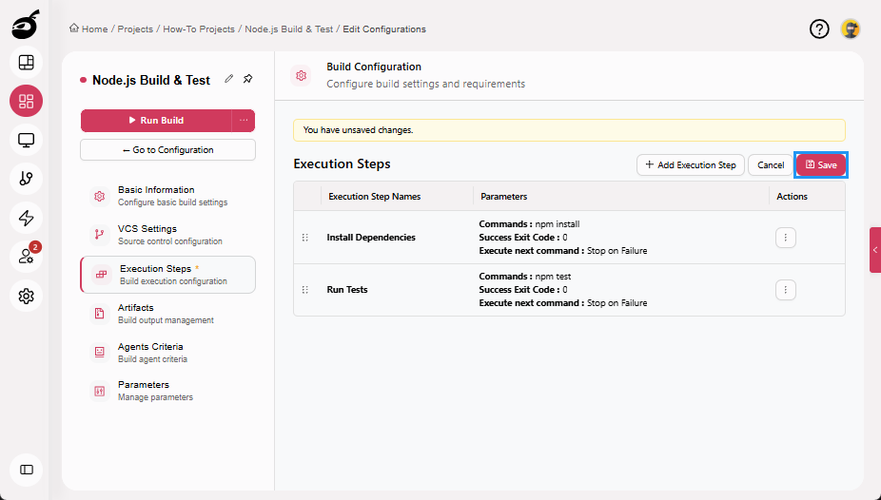Open the VCS branch icon in sidebar

26,179
